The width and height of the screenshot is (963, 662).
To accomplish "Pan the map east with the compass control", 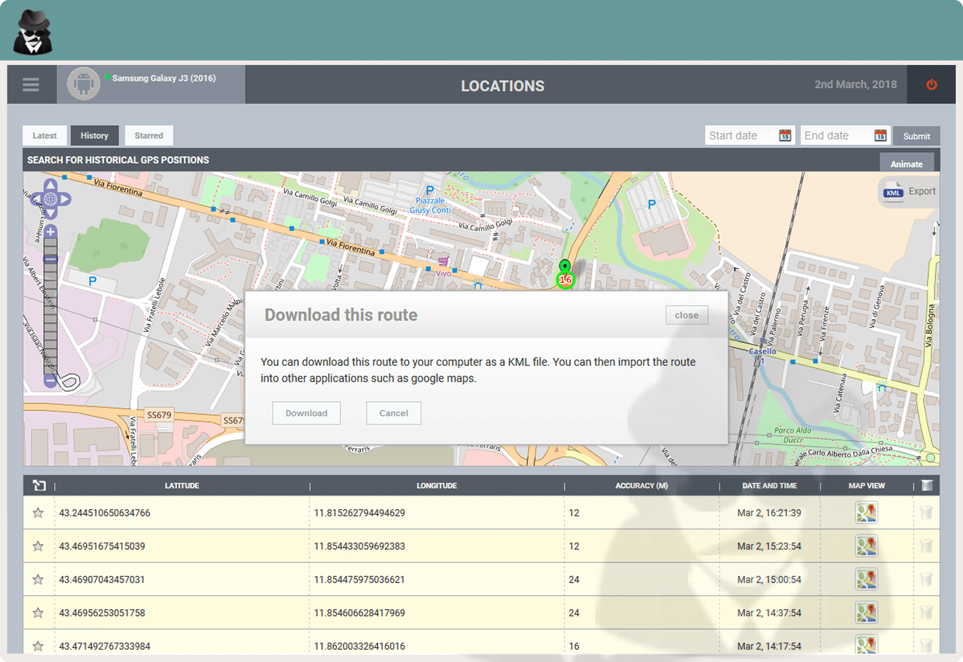I will (x=66, y=199).
